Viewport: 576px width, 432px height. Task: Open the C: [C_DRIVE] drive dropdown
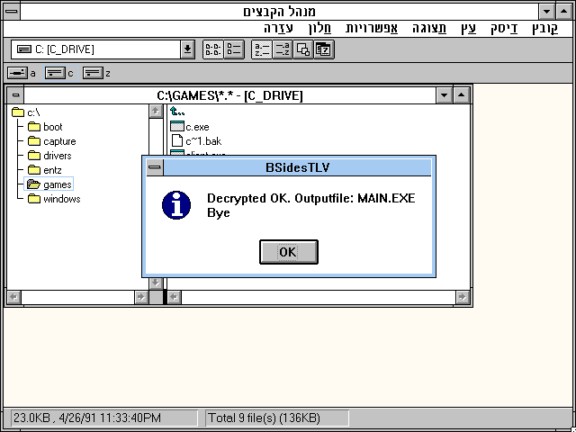click(187, 49)
